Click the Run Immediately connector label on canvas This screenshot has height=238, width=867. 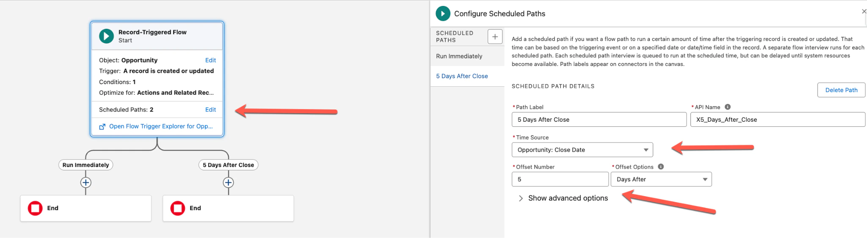coord(86,165)
